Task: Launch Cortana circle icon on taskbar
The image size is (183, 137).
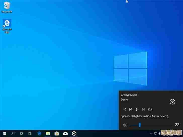Action: pyautogui.click(x=21, y=133)
